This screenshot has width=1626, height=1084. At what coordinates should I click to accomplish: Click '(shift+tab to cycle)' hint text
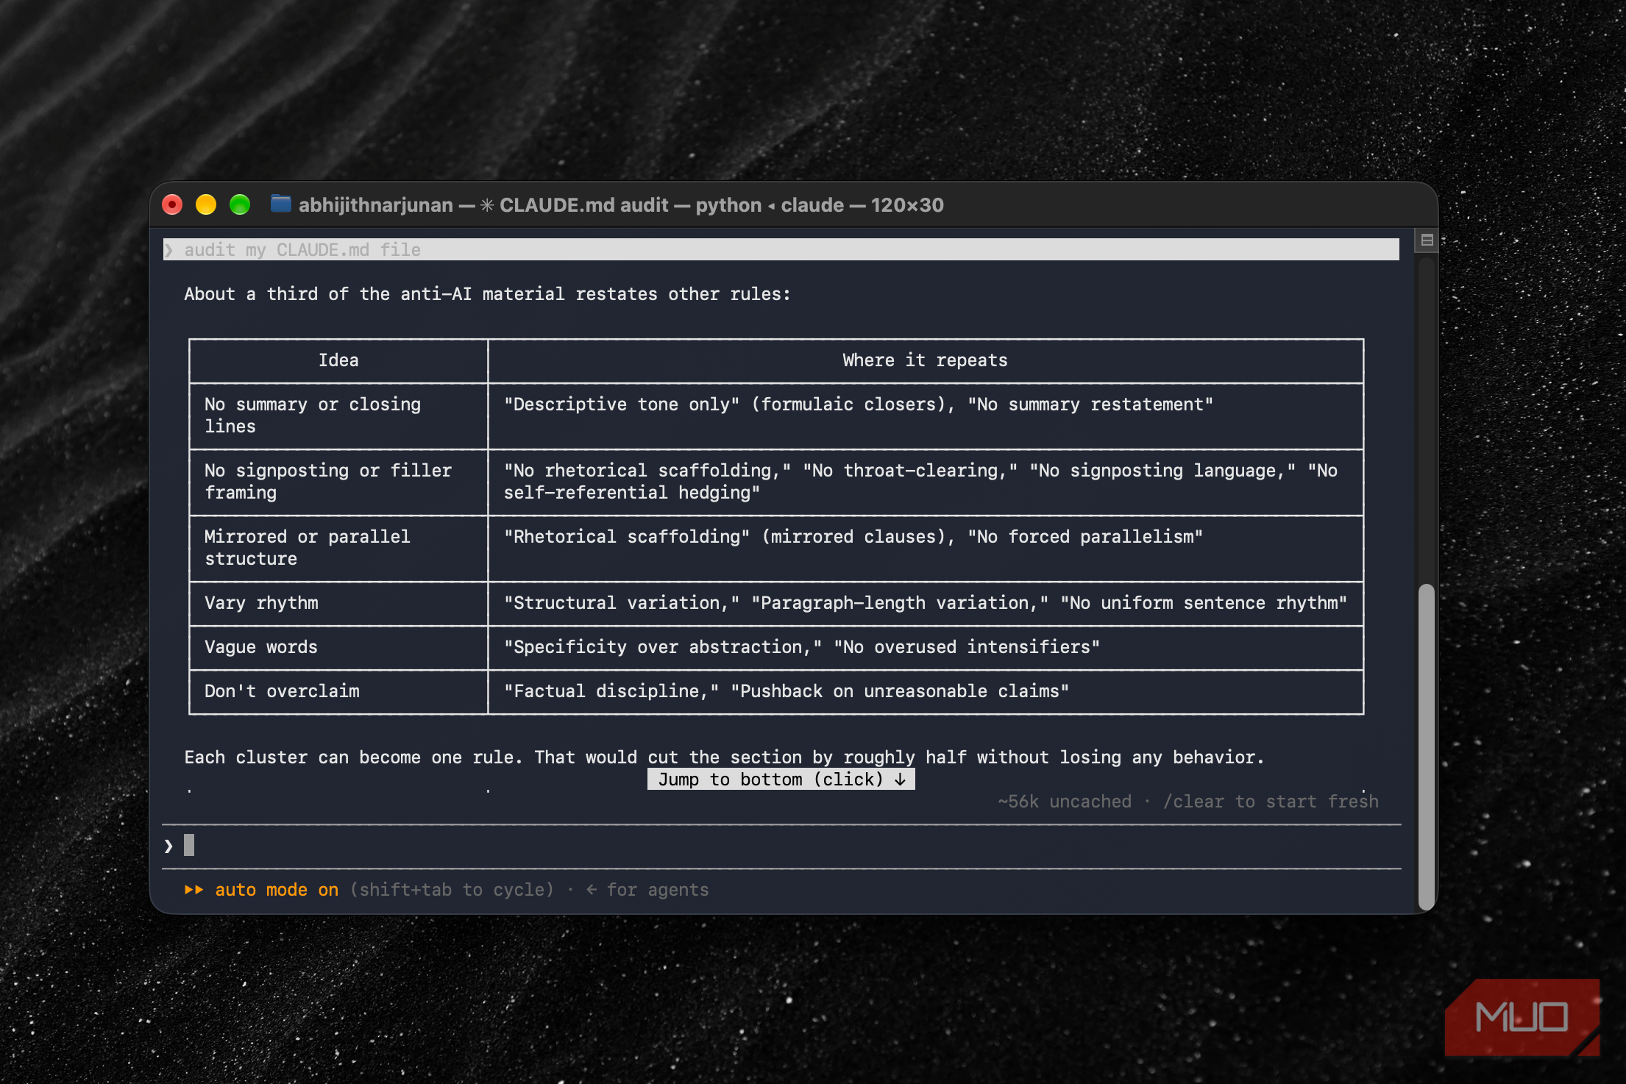tap(452, 890)
